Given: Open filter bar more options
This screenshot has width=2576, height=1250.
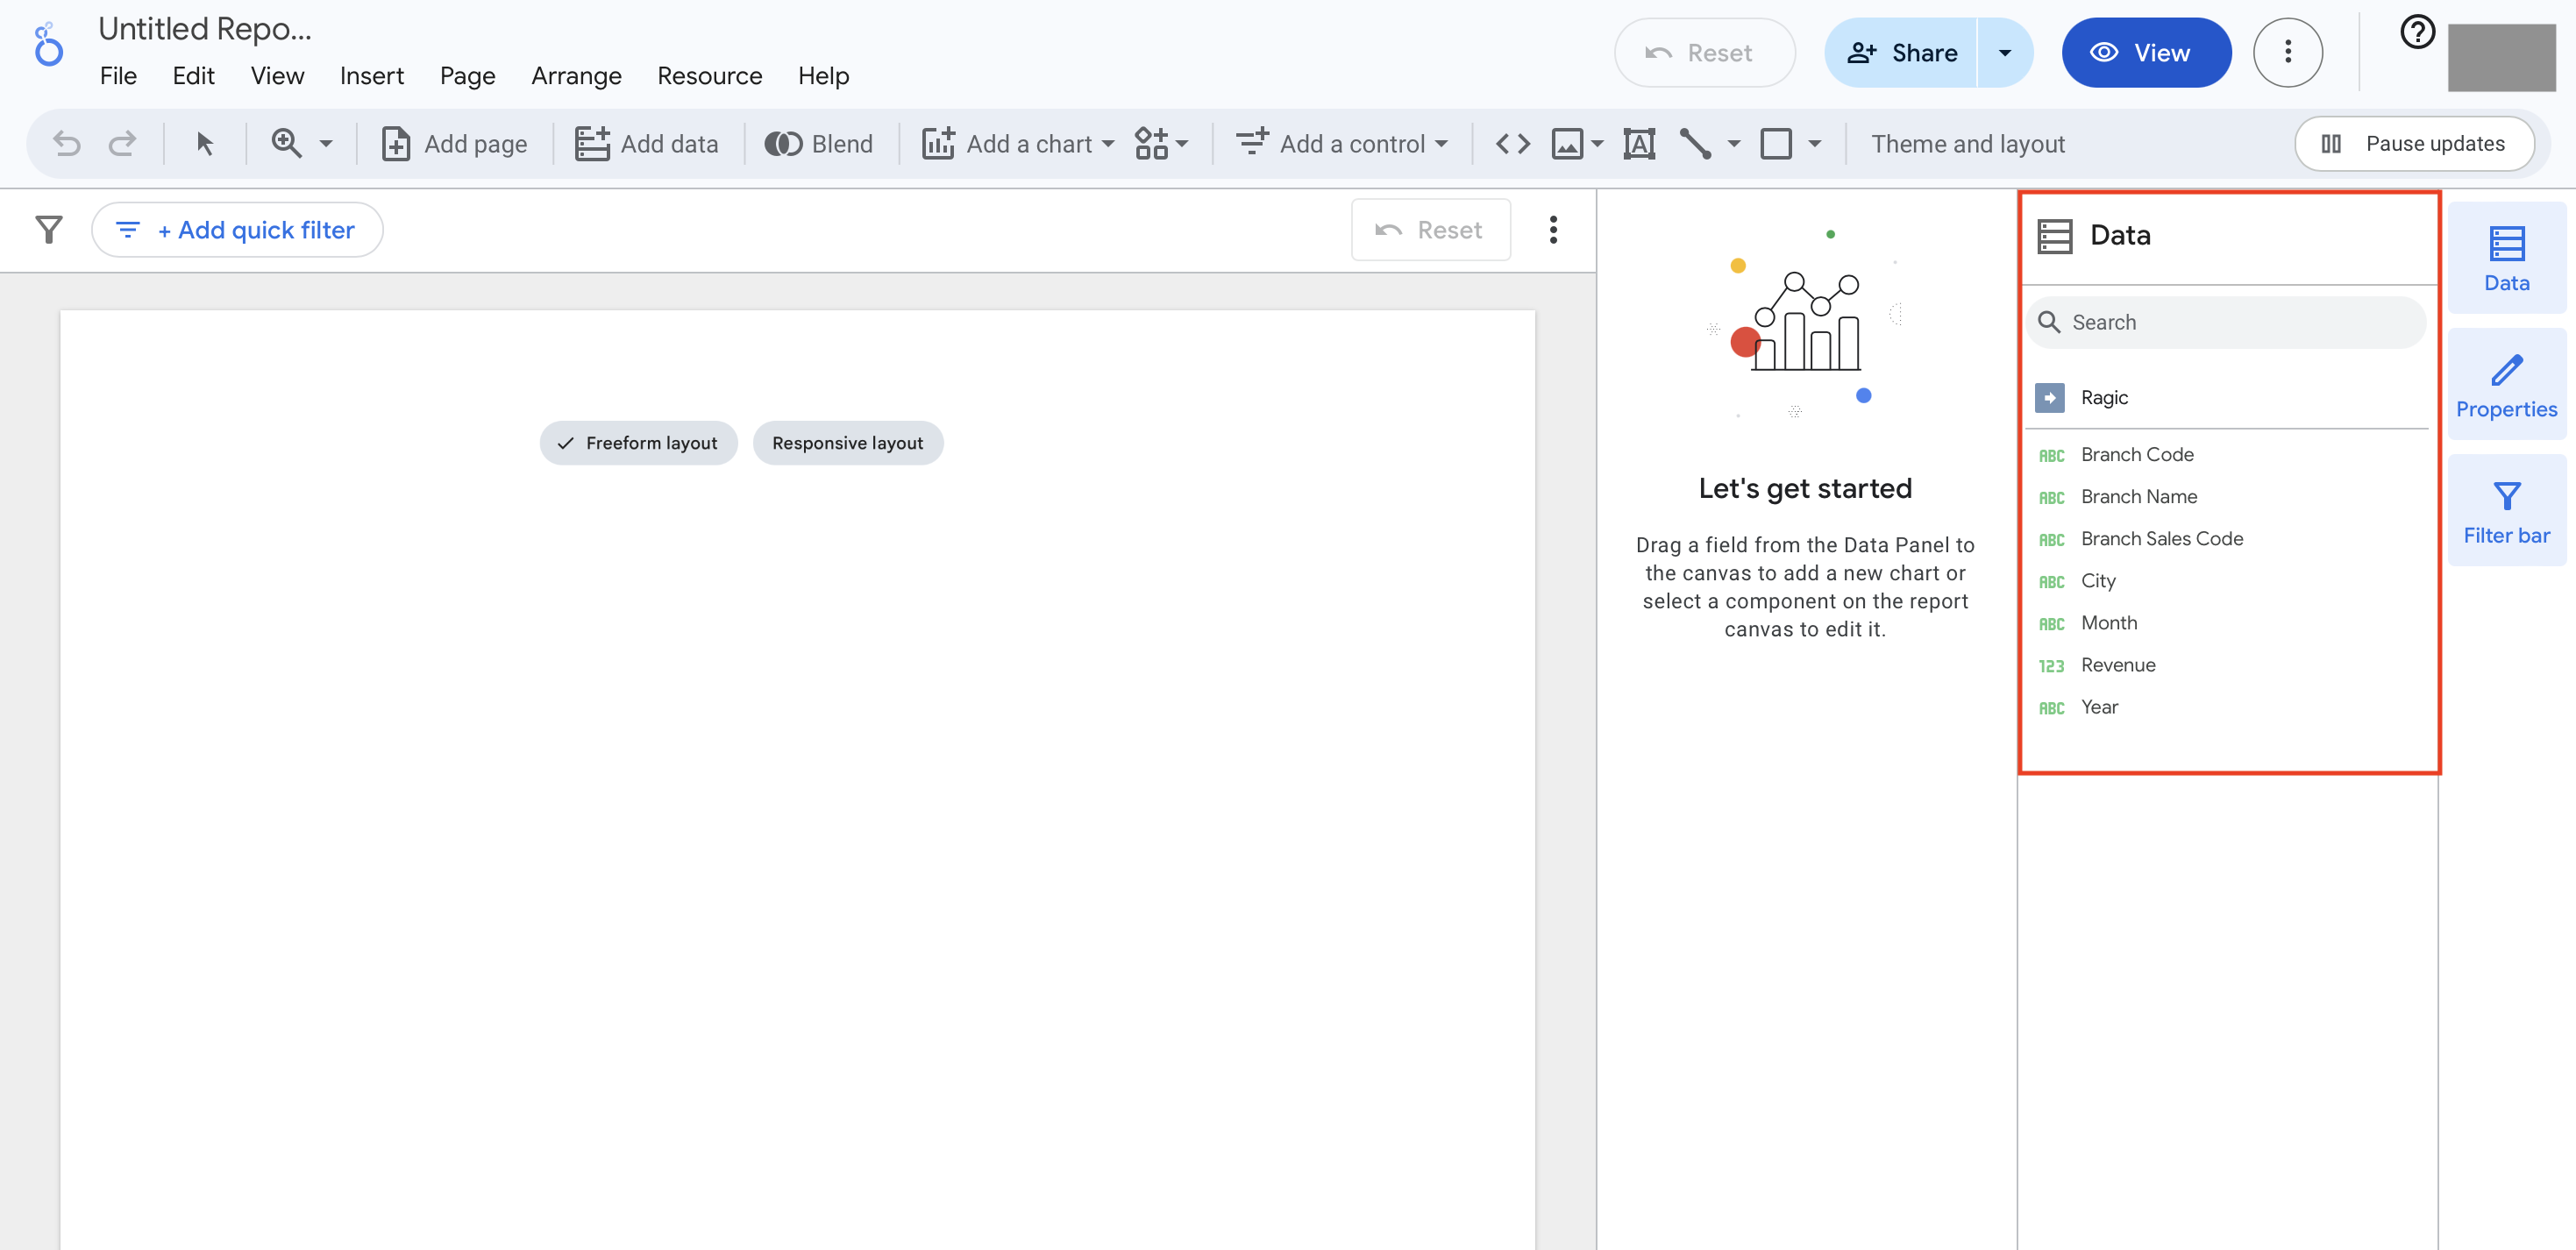Looking at the screenshot, I should [x=1553, y=230].
